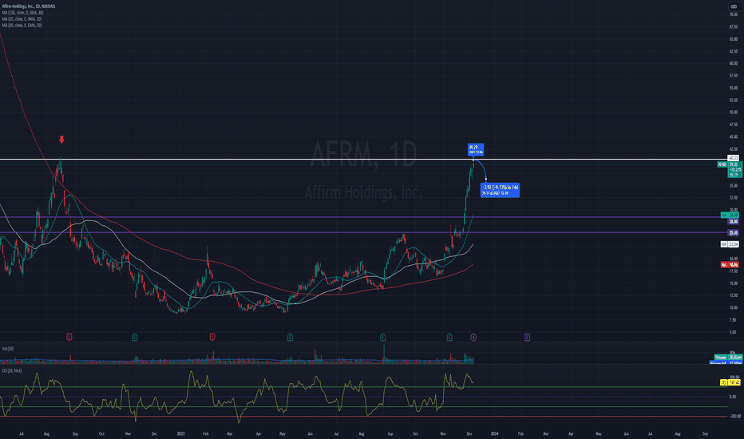Click the yellow CCI value tag on the axis

tap(730, 382)
